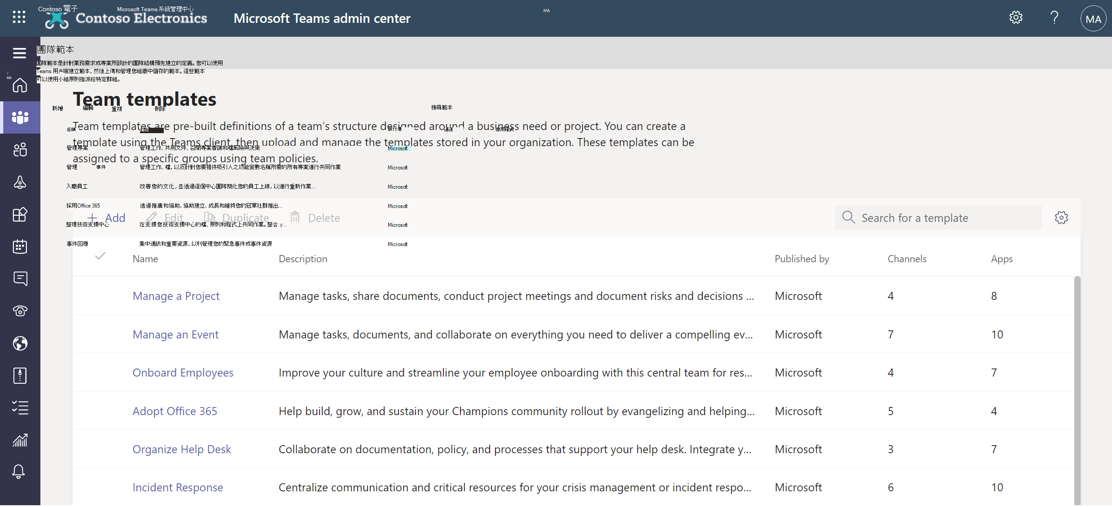The height and width of the screenshot is (507, 1112).
Task: Open the settings gear in header
Action: pos(1016,18)
